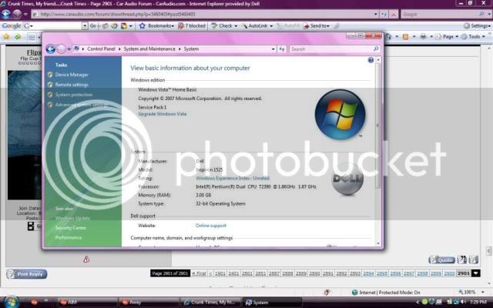
Task: Switch to Away taskbar button
Action: [x=148, y=303]
